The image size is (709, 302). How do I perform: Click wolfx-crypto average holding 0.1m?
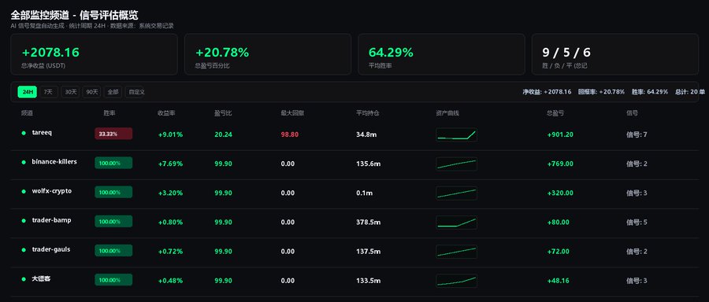365,193
